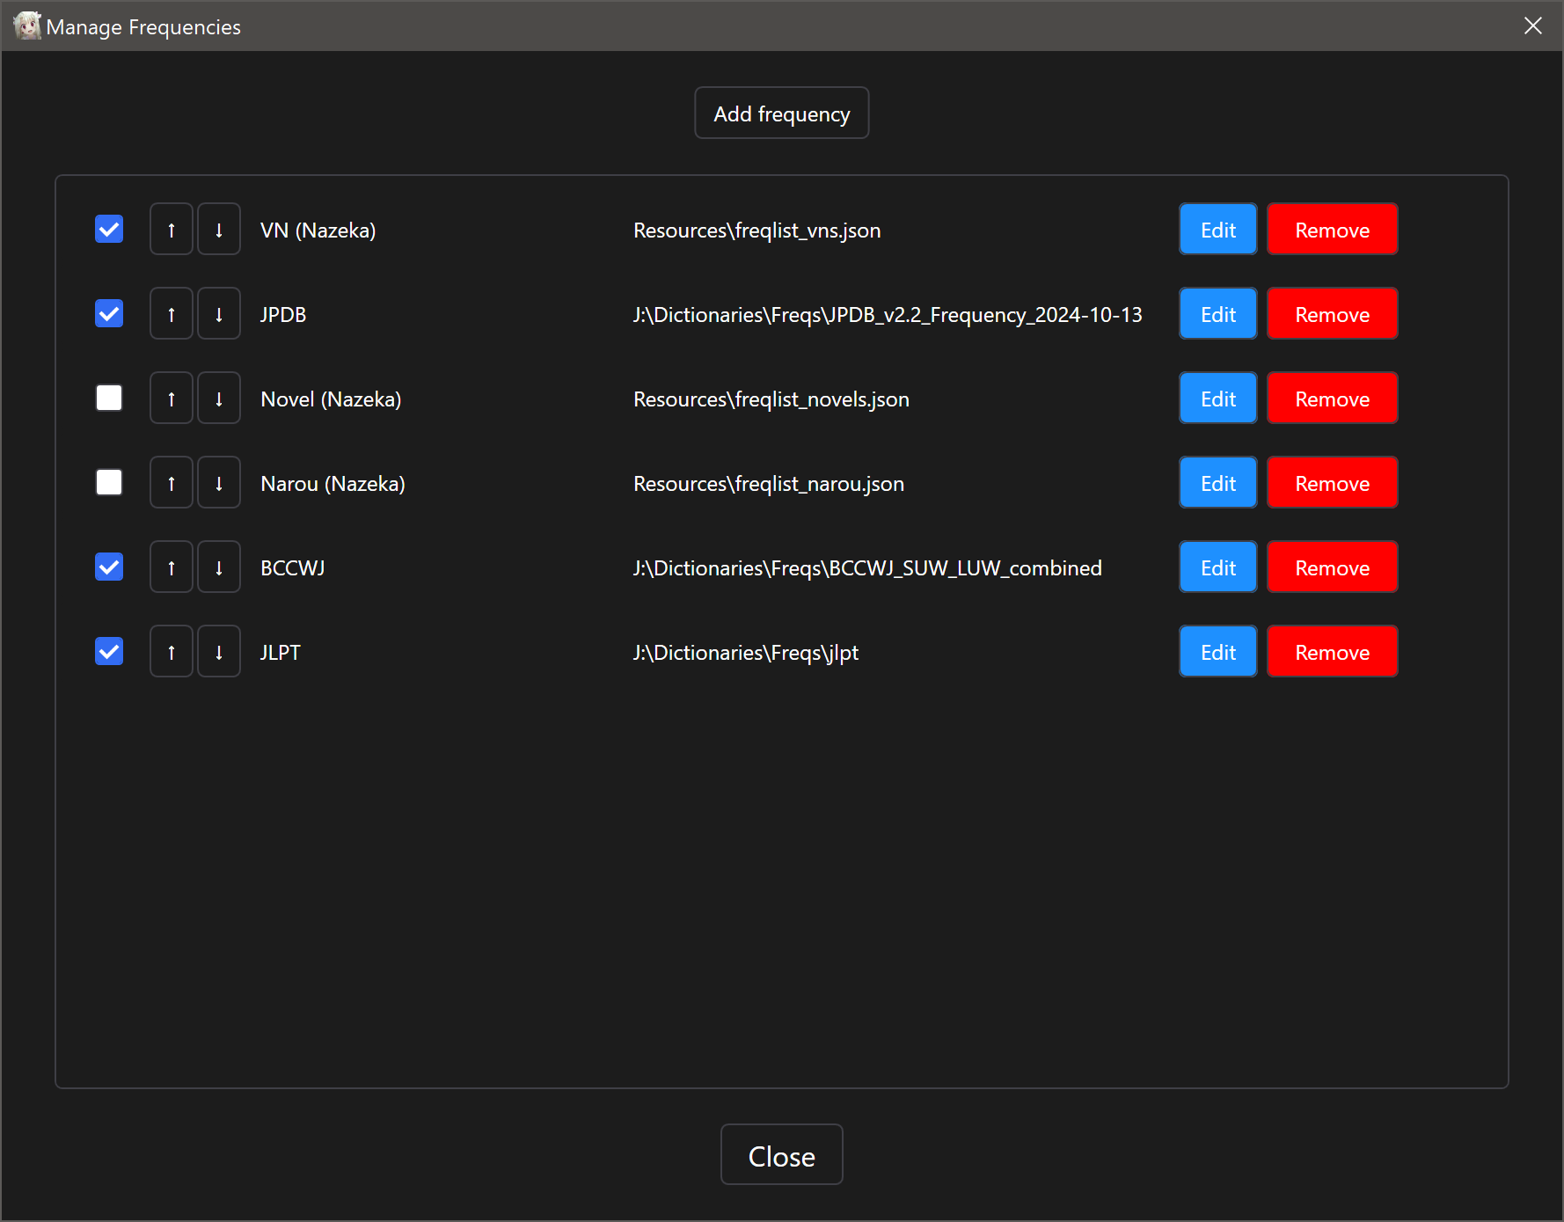Image resolution: width=1564 pixels, height=1222 pixels.
Task: Move VN (Nazeka) down with arrow
Action: (x=219, y=230)
